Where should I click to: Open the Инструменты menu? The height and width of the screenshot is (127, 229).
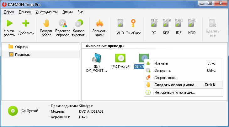[x=46, y=12]
